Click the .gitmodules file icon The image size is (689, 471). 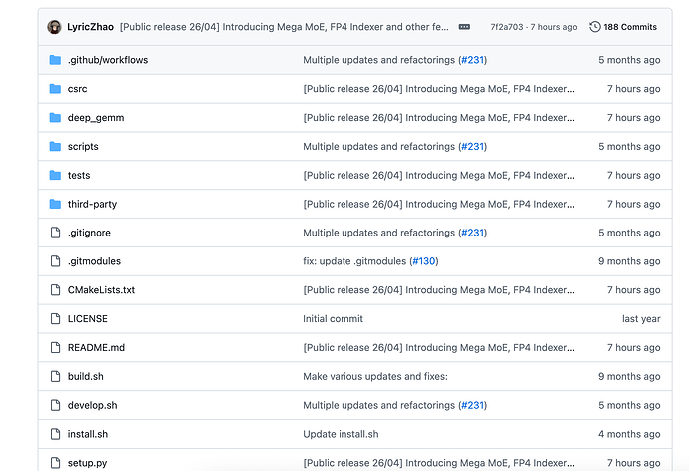coord(55,261)
